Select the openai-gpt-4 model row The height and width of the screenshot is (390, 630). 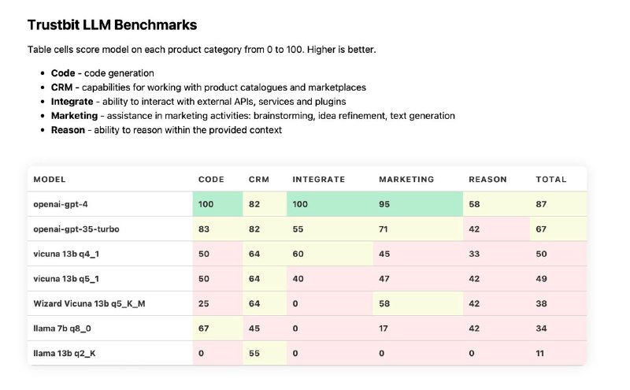click(x=307, y=204)
